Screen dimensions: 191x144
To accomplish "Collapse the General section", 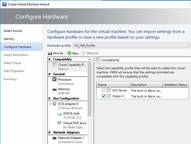I will pos(50,74).
